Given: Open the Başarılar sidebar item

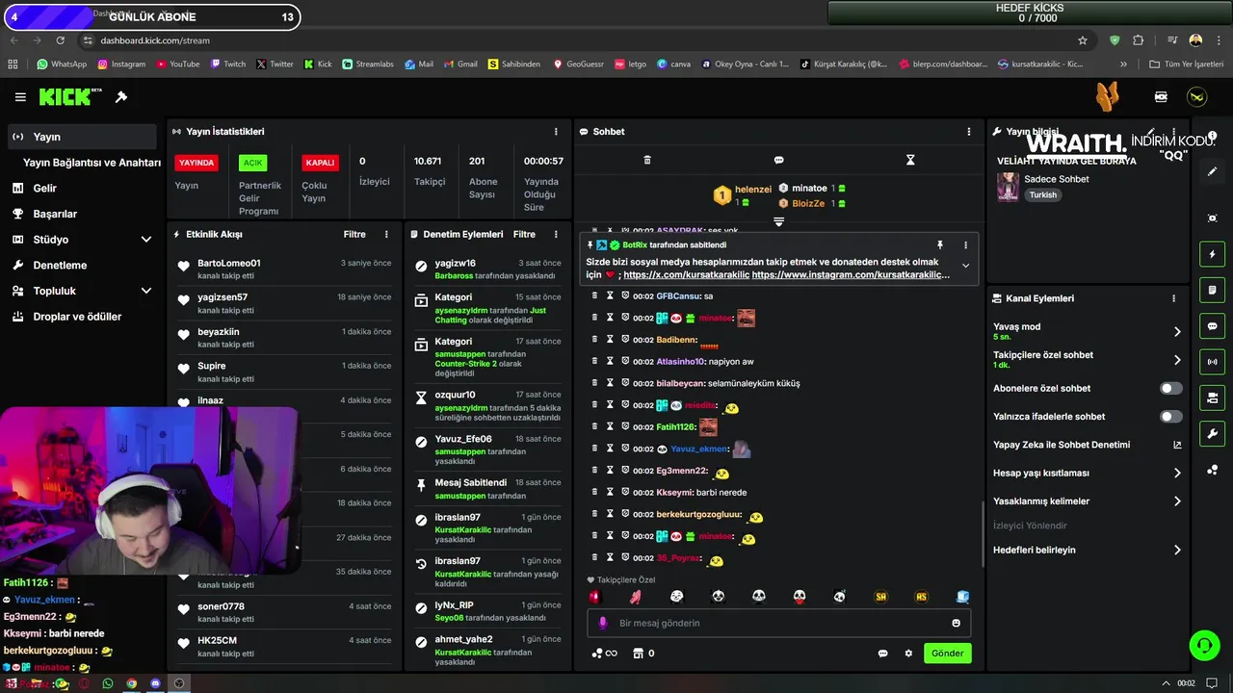Looking at the screenshot, I should pos(82,214).
